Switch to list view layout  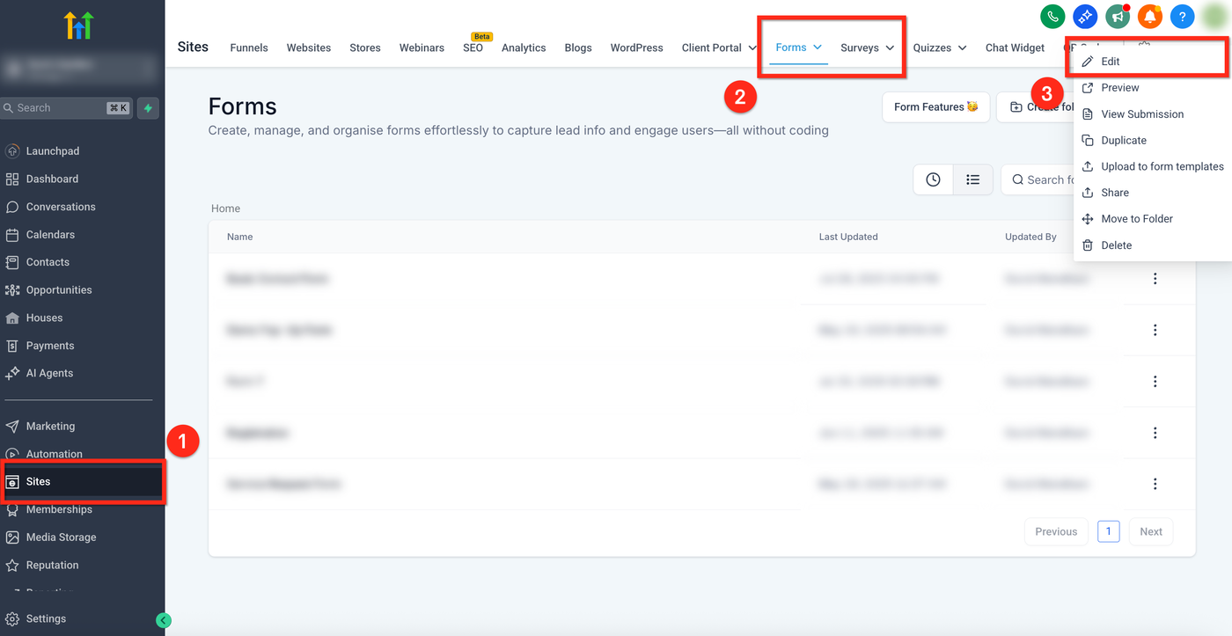point(972,179)
